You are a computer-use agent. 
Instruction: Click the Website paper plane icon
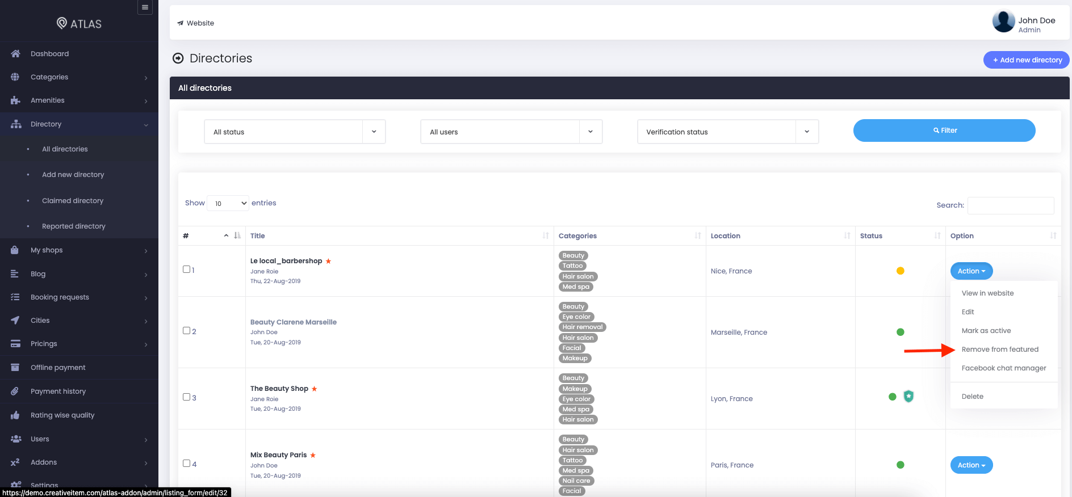tap(181, 23)
